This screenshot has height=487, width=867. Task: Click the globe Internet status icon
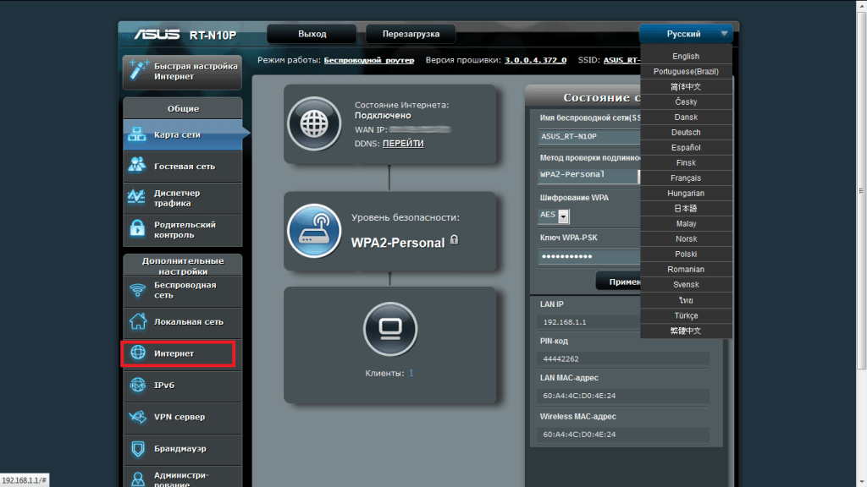[313, 123]
